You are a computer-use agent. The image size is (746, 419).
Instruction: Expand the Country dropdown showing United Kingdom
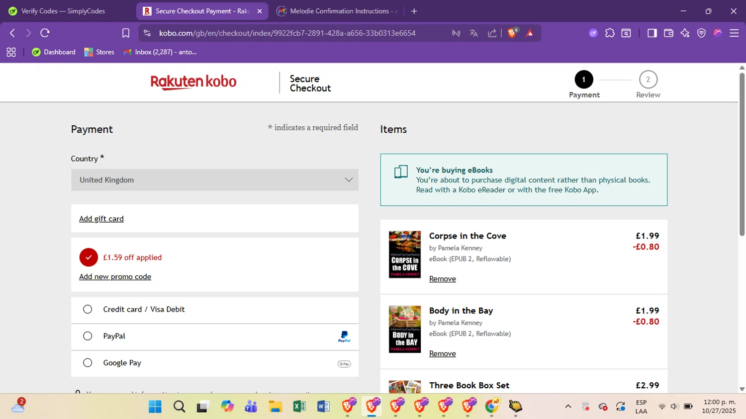click(x=214, y=180)
